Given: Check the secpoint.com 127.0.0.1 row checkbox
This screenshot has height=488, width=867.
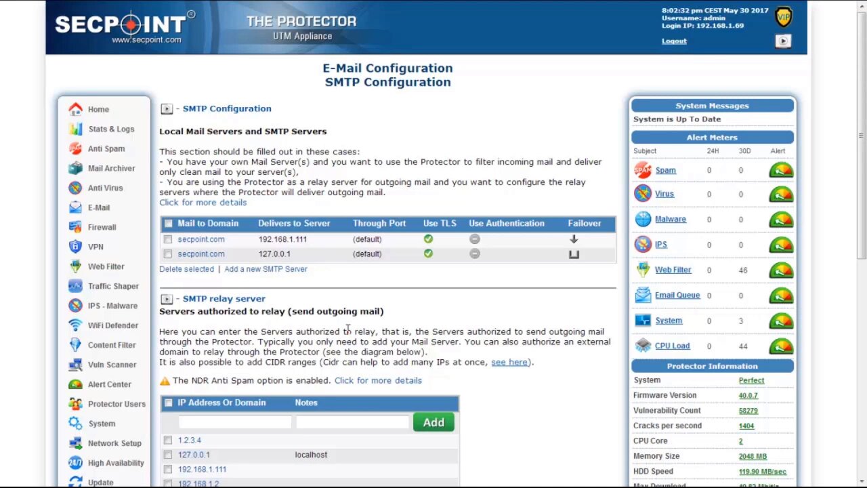Looking at the screenshot, I should pos(168,254).
